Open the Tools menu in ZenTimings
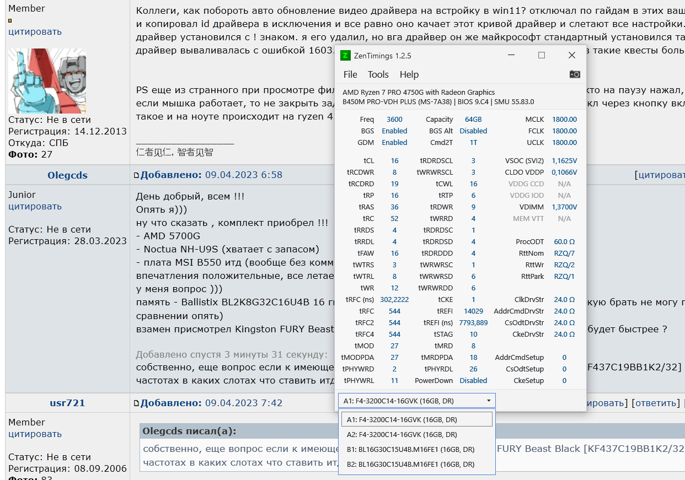The width and height of the screenshot is (685, 480). tap(378, 74)
